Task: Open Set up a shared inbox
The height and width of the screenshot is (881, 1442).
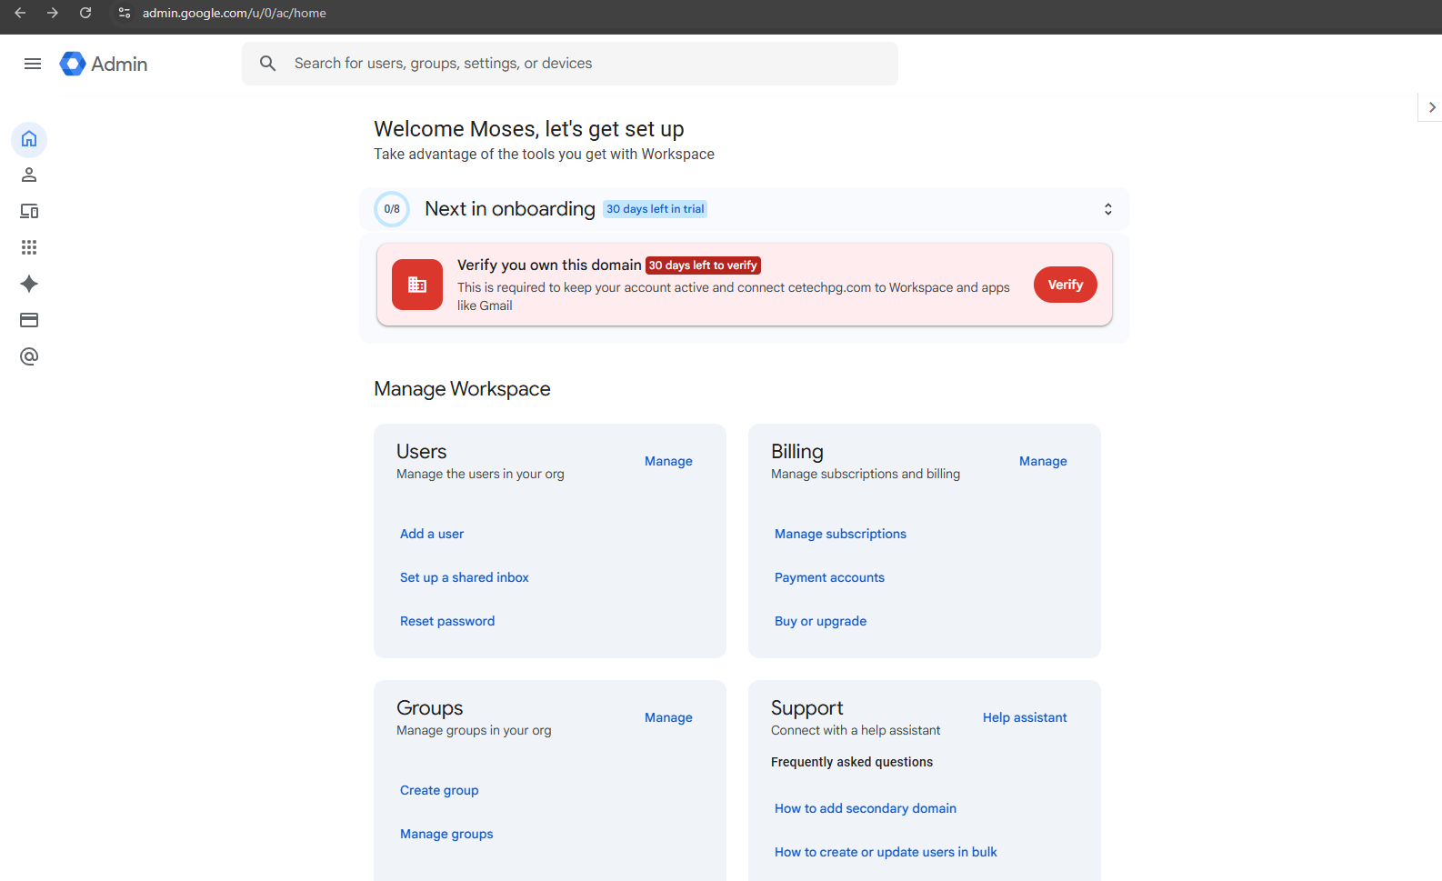Action: coord(464,577)
